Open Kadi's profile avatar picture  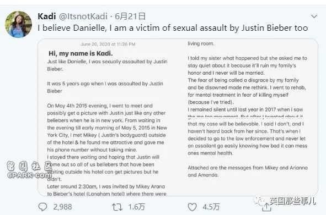19,24
